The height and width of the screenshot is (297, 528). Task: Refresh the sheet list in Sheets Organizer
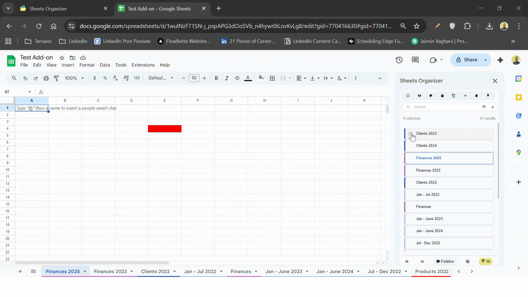[423, 261]
